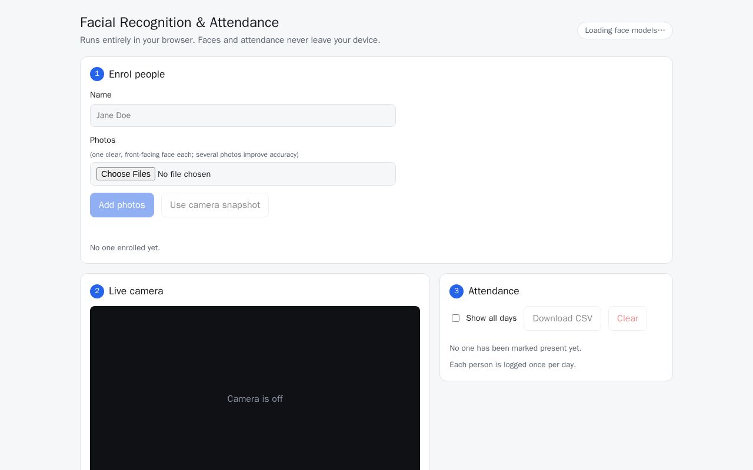Viewport: 753px width, 470px height.
Task: Click the step 2 number badge
Action: click(x=97, y=291)
